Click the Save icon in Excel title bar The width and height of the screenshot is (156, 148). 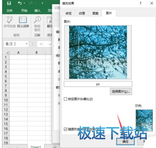coord(9,3)
